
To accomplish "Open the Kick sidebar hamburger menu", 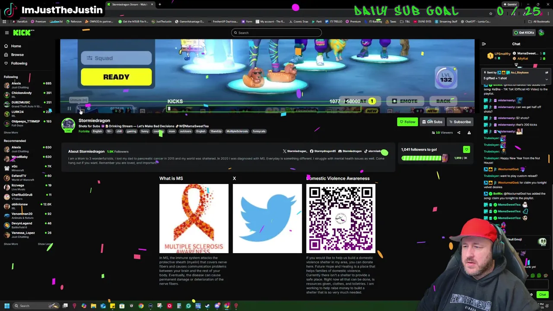I will [x=7, y=33].
